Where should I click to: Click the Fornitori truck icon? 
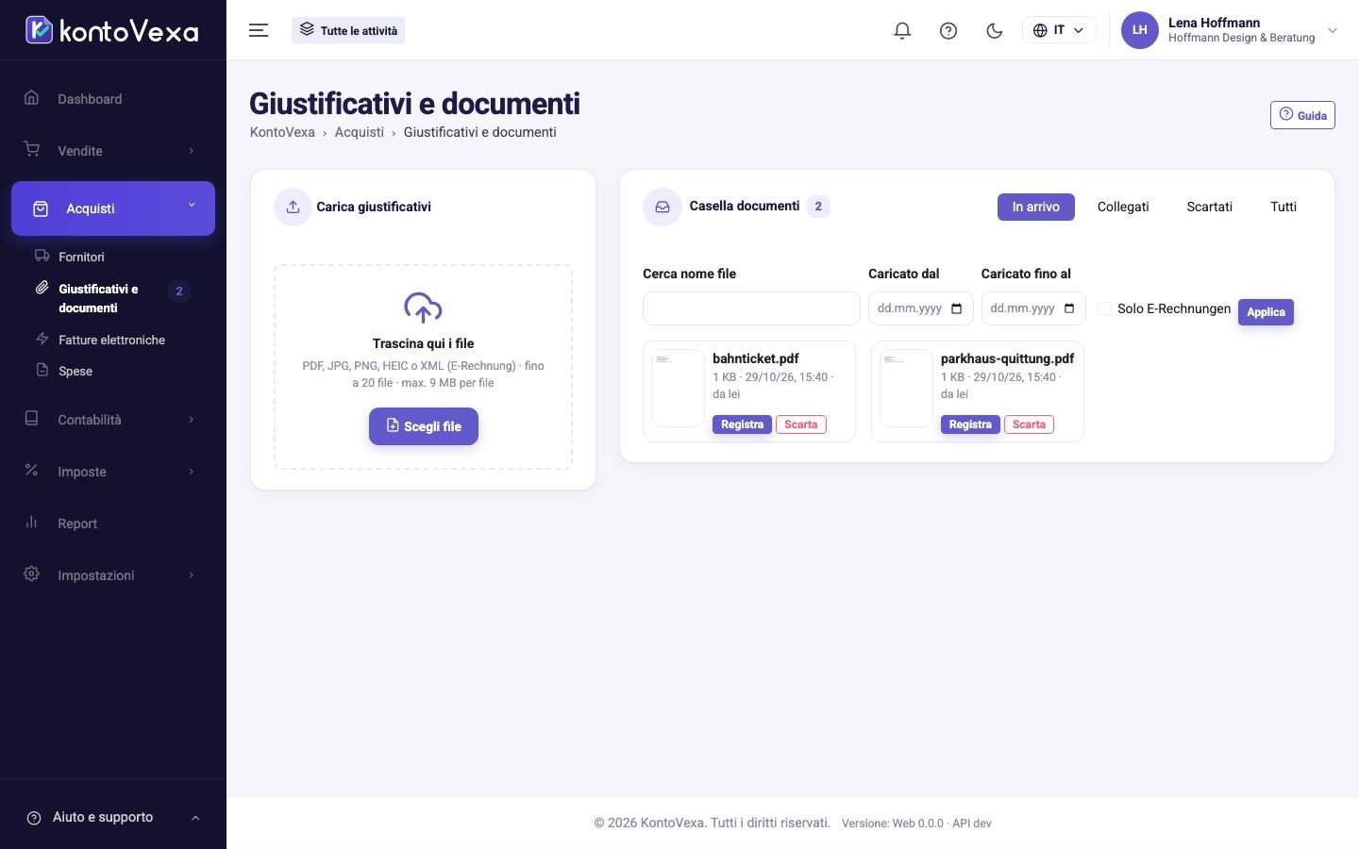point(42,256)
